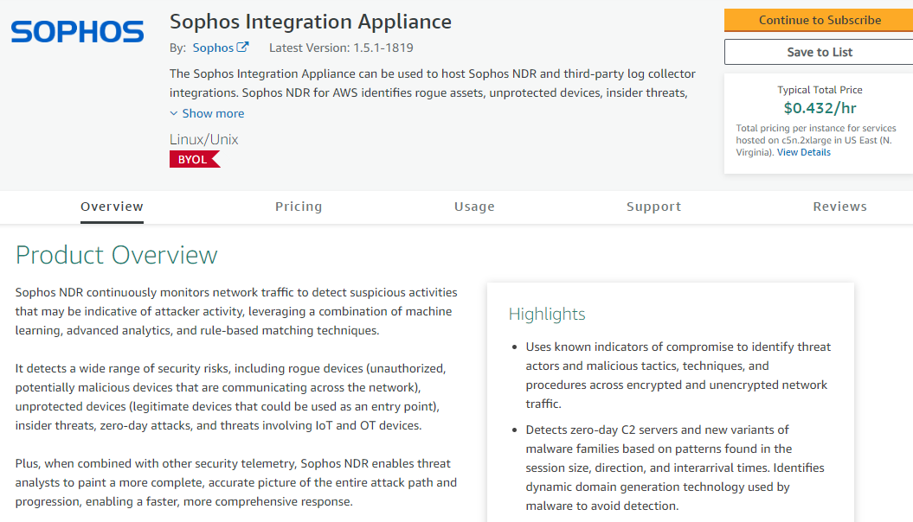Click the external link icon beside Sophos
Image resolution: width=913 pixels, height=522 pixels.
[243, 48]
